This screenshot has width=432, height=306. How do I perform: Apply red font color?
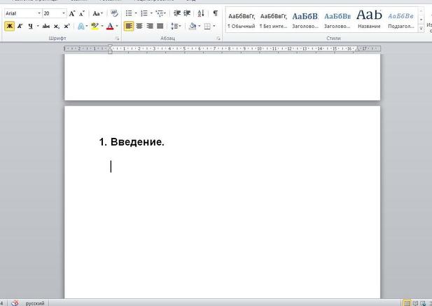coord(110,26)
